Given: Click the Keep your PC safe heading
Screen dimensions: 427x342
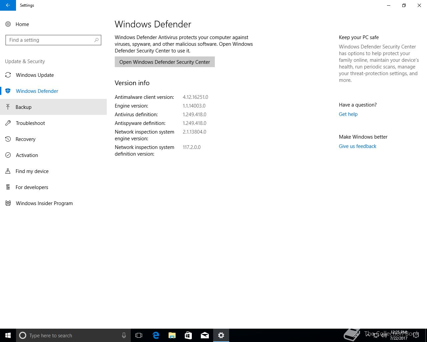Looking at the screenshot, I should (x=359, y=37).
